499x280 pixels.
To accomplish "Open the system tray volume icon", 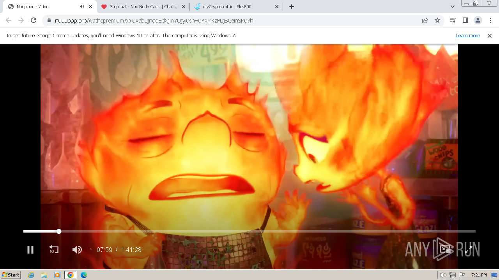I will 443,275.
